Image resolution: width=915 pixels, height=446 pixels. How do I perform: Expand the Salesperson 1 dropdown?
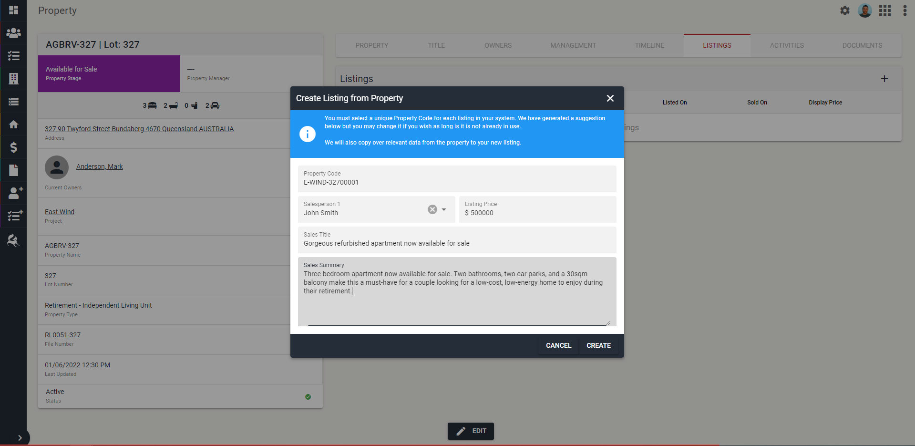point(444,209)
